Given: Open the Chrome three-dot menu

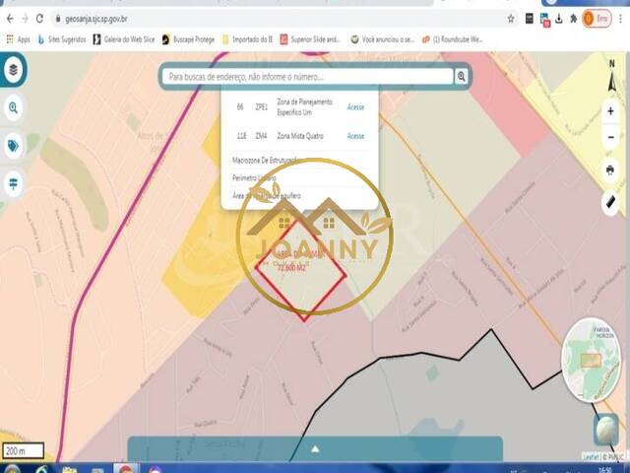Looking at the screenshot, I should (621, 19).
